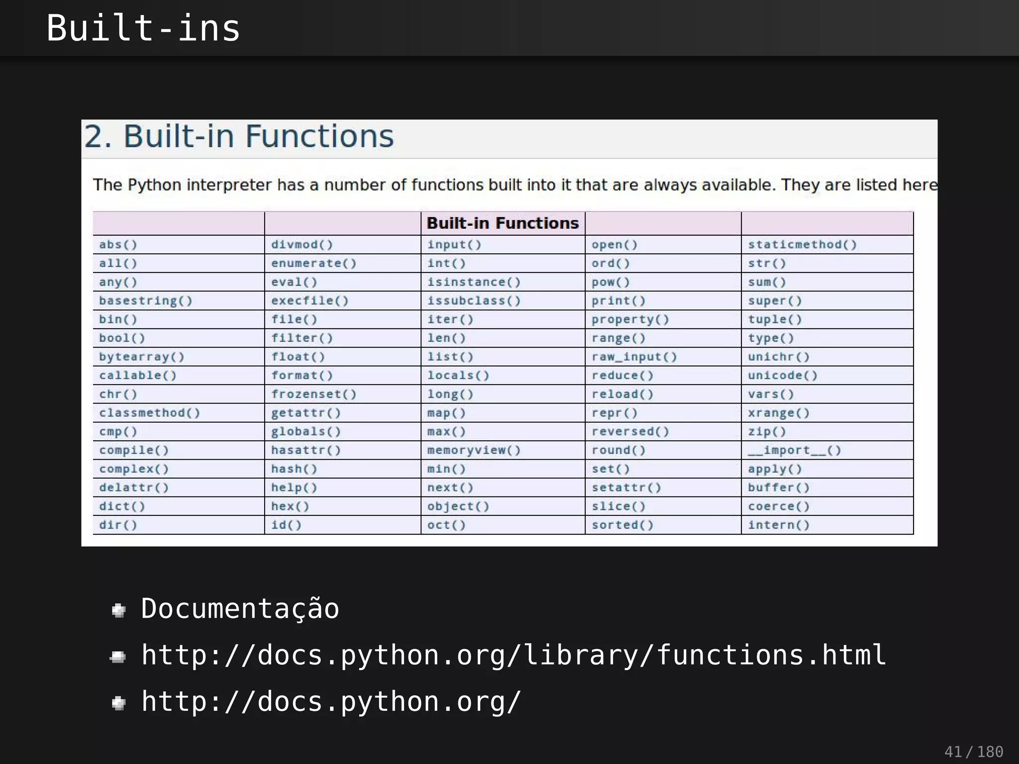
Task: Click the locals() function link
Action: [458, 376]
